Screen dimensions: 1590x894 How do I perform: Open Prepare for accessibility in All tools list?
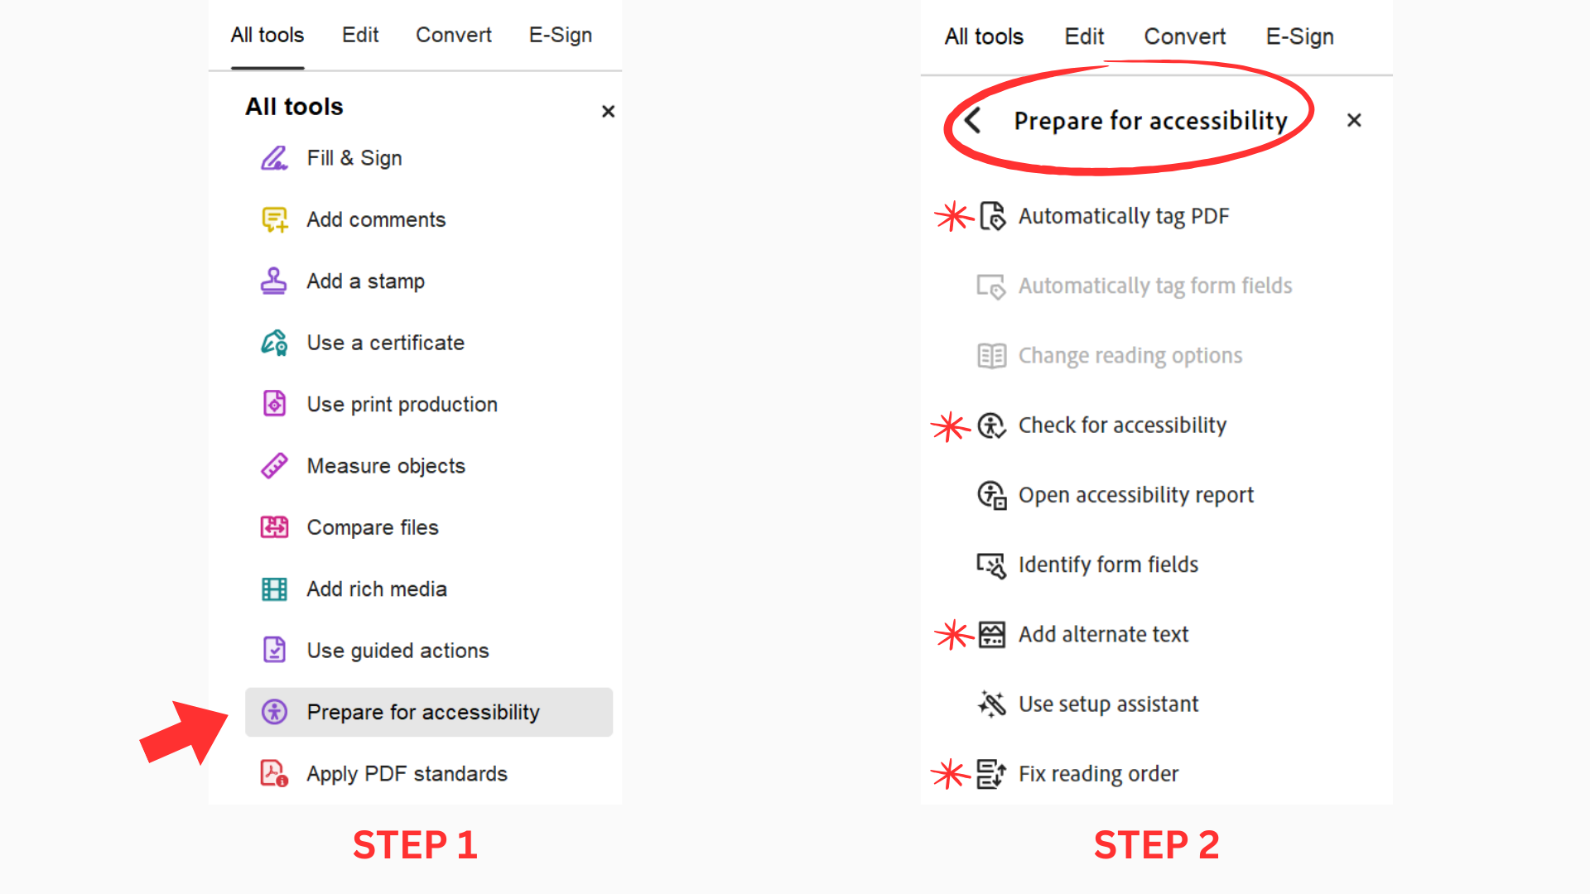pos(423,712)
